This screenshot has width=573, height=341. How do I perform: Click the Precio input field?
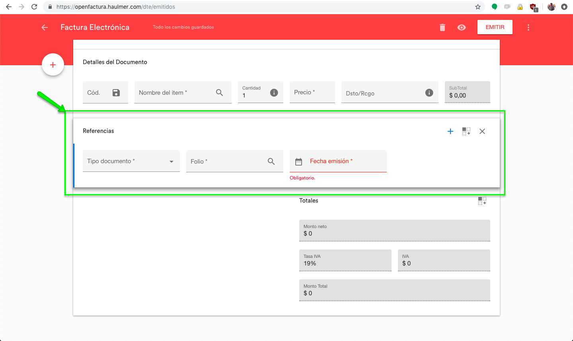(312, 93)
